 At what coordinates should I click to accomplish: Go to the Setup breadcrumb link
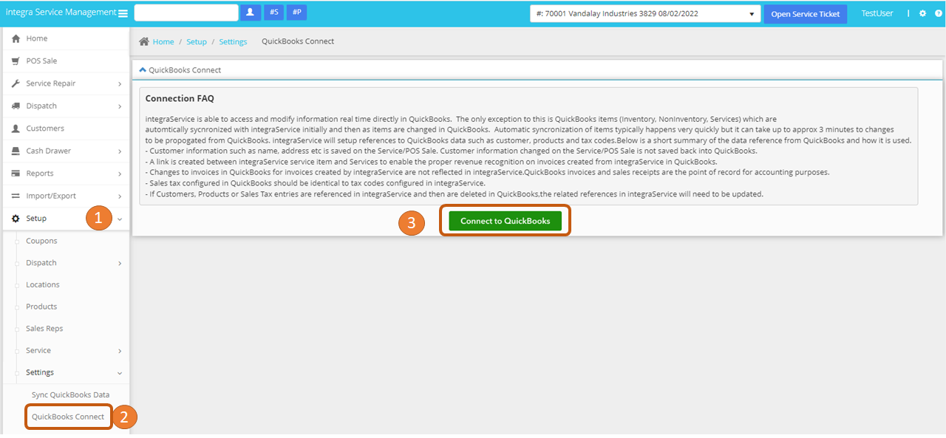[x=197, y=42]
